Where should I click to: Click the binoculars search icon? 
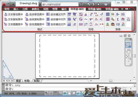81,4
